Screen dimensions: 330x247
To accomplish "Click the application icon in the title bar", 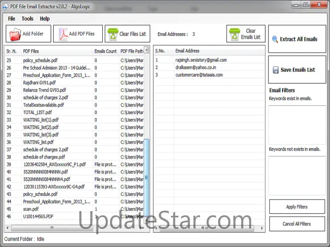I will (x=5, y=7).
